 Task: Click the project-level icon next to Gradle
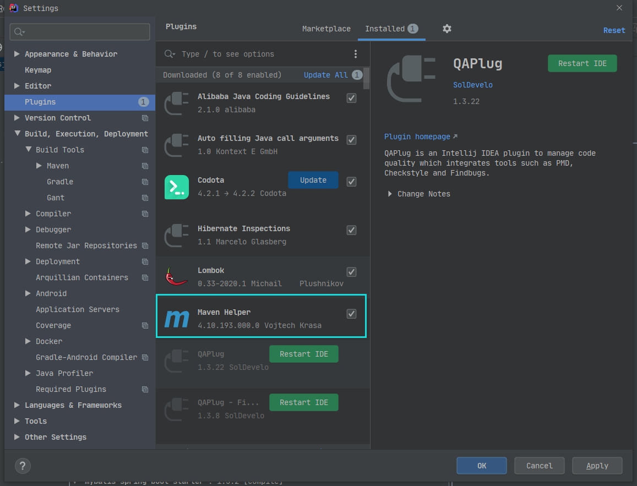pos(145,182)
